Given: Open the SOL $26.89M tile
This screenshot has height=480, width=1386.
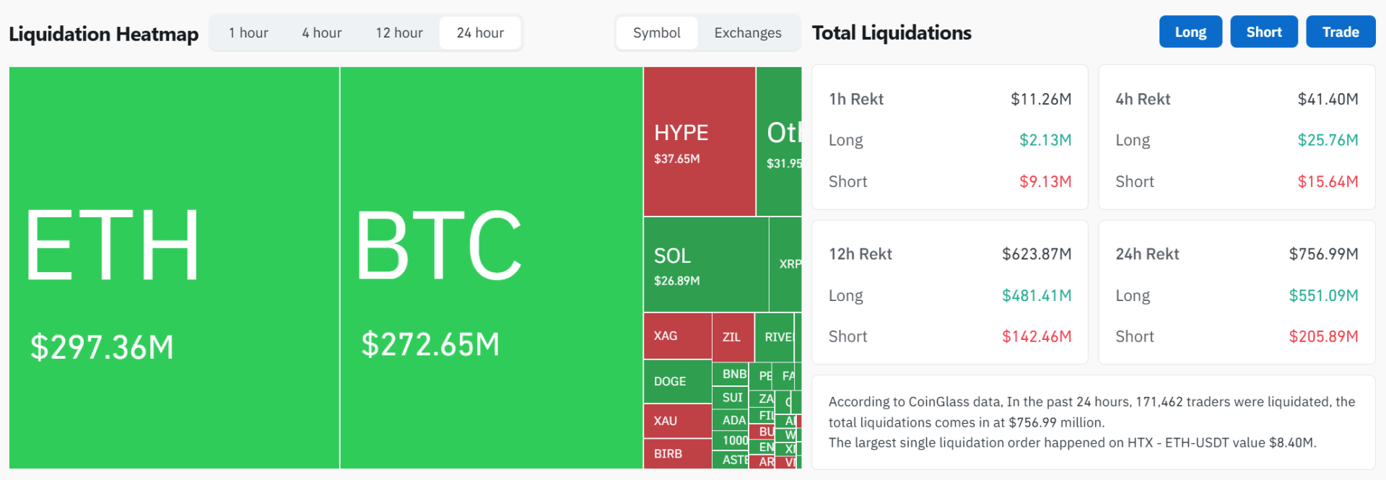Looking at the screenshot, I should coord(705,265).
